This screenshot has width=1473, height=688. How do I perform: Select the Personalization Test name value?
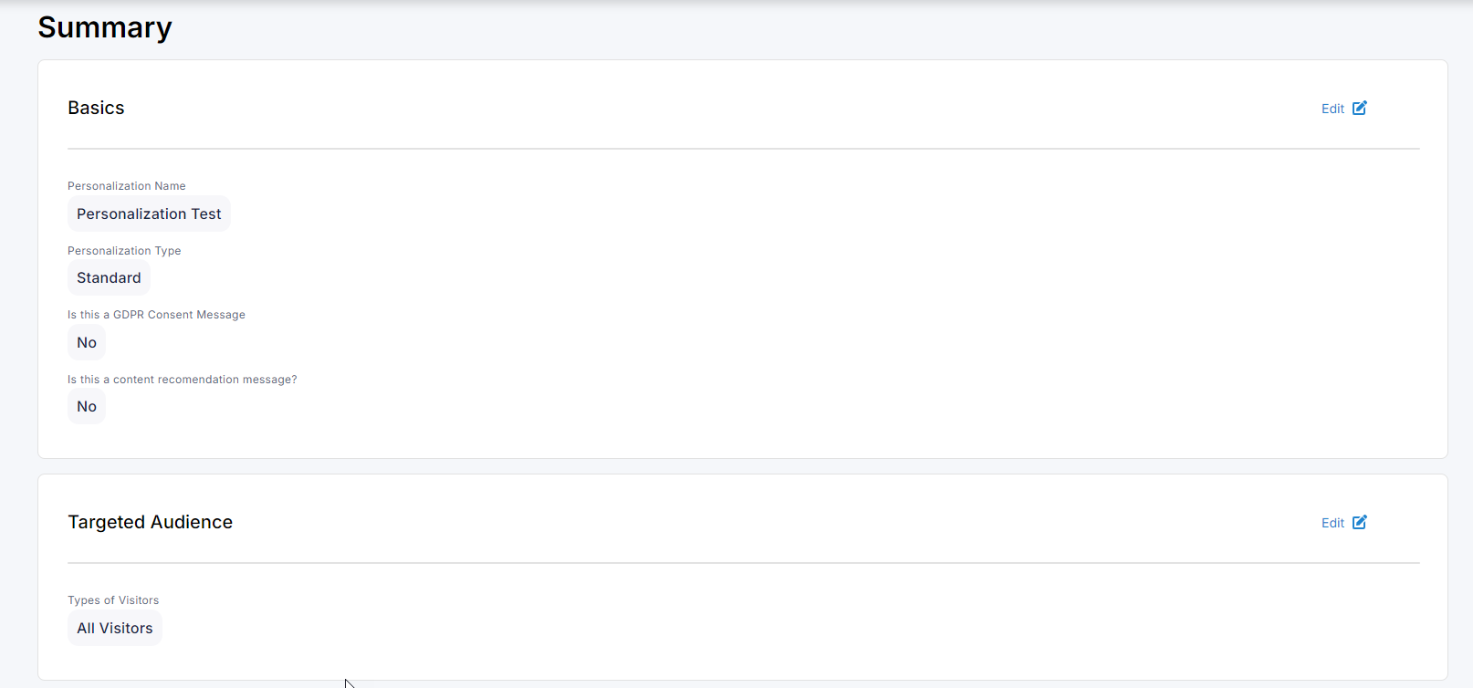click(x=149, y=214)
